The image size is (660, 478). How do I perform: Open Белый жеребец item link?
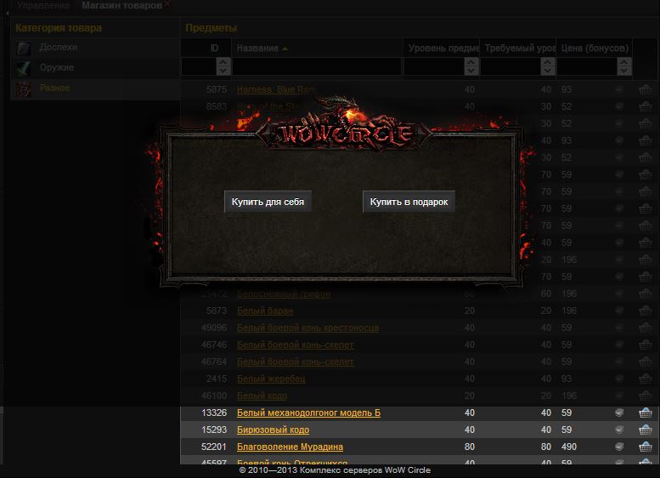coord(271,378)
